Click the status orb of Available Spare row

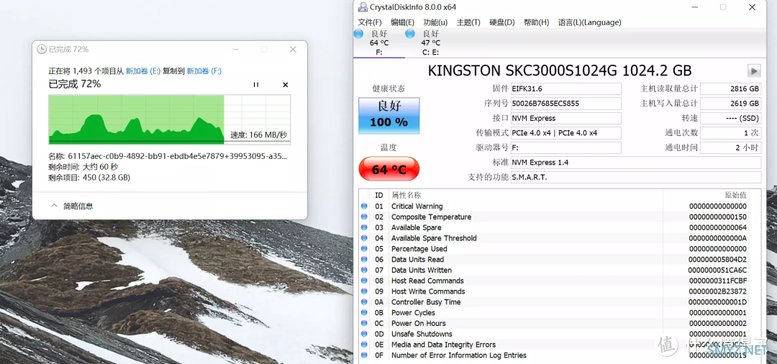coord(364,227)
